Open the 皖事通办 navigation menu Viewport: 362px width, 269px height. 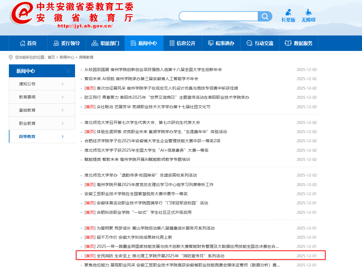coord(221,43)
